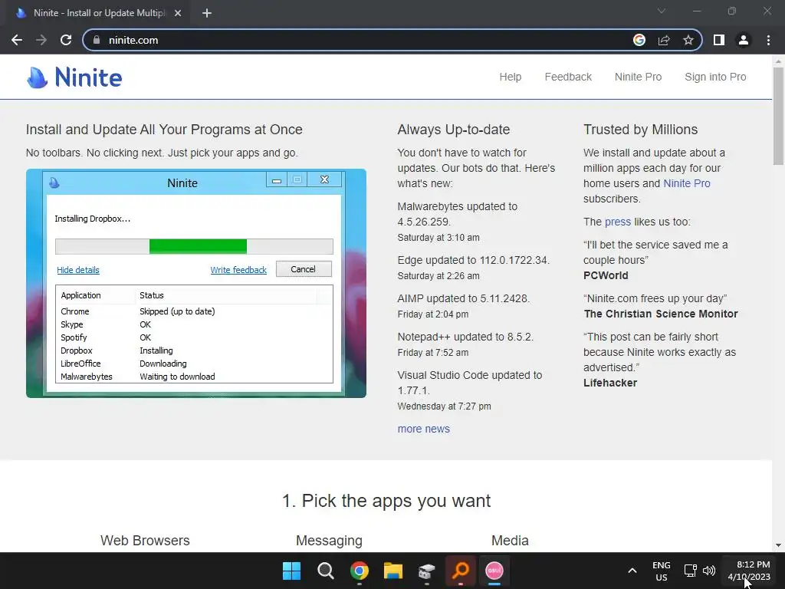
Task: Click the 'Lifehacker' quote source
Action: pos(610,383)
